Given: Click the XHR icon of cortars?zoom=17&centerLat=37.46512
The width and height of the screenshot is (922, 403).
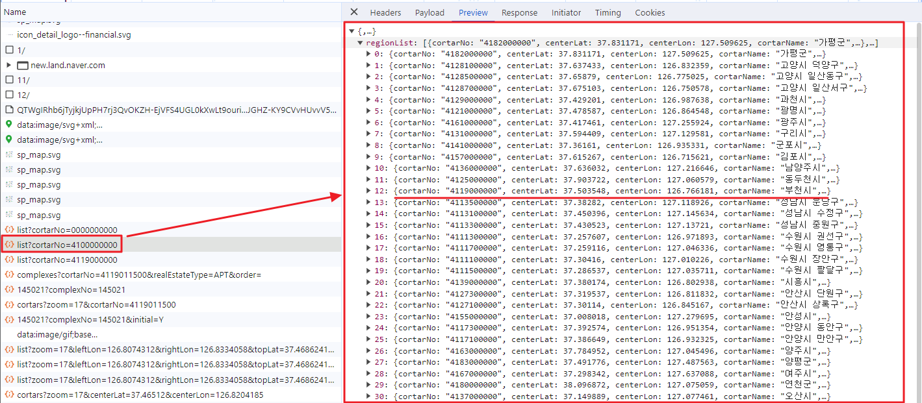Looking at the screenshot, I should tap(9, 395).
